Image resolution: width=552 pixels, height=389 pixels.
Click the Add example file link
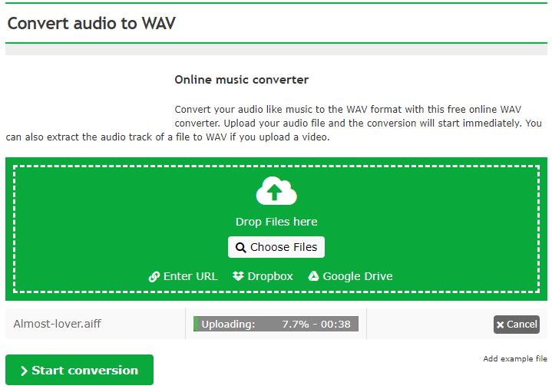tap(515, 359)
